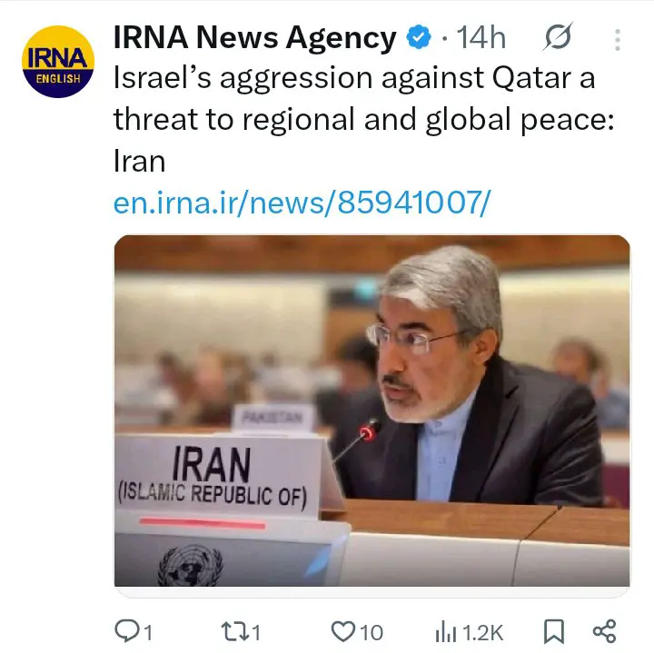Follow the en.irna.ir/news/85941007 link
The width and height of the screenshot is (654, 653).
pos(302,203)
